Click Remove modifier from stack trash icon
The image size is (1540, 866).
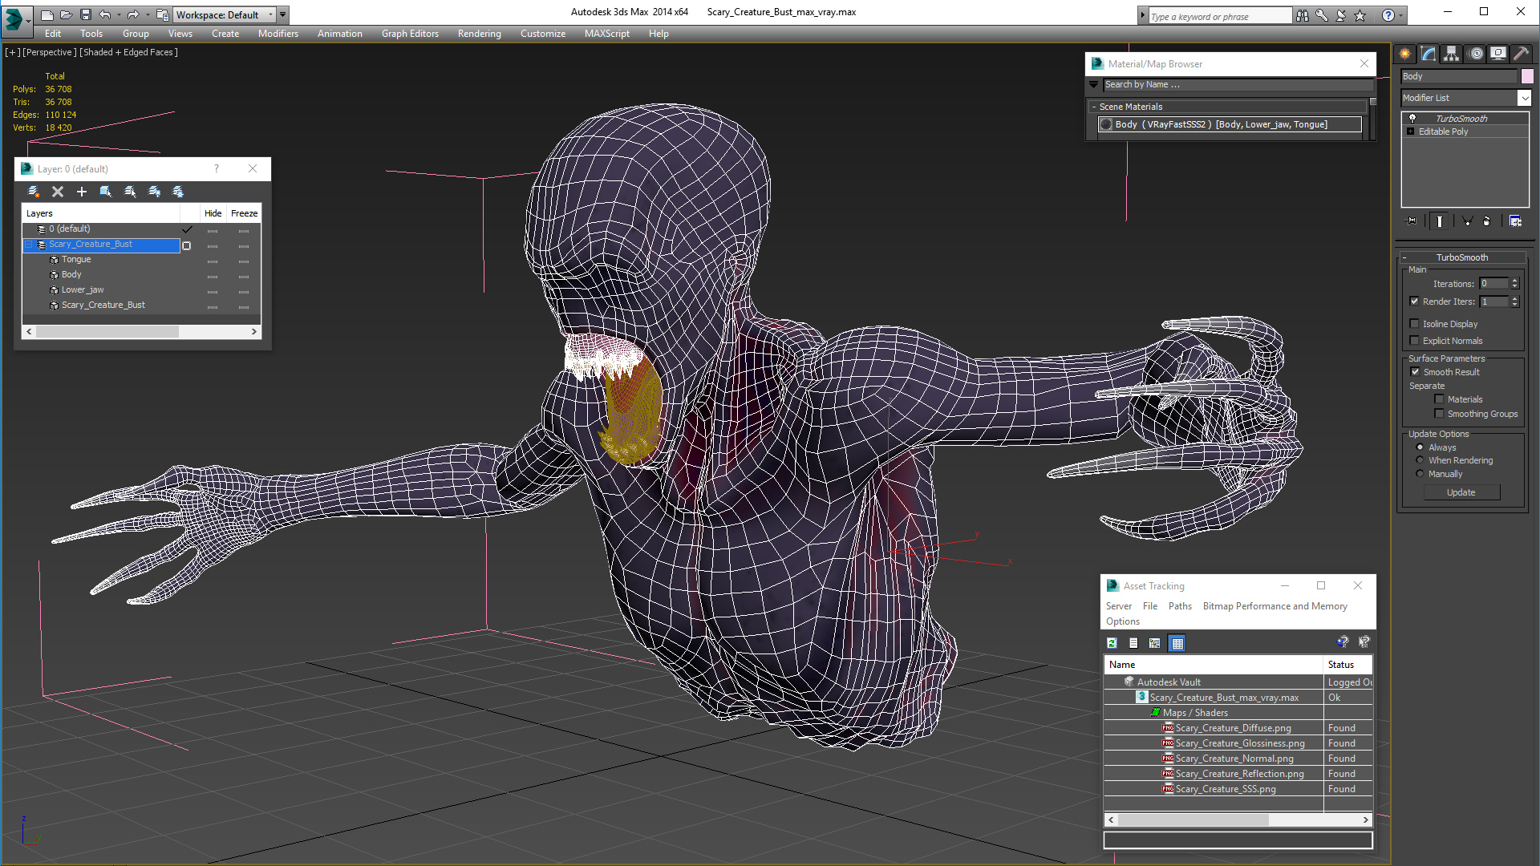pyautogui.click(x=1486, y=221)
